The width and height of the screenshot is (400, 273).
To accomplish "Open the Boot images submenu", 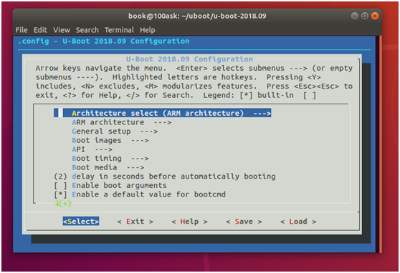I will pos(110,141).
